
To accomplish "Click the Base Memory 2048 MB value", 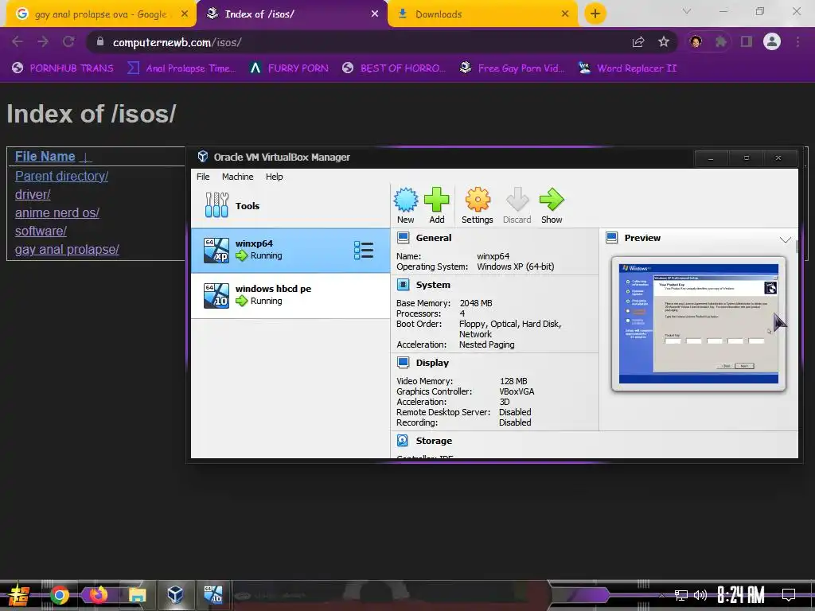I will point(476,303).
